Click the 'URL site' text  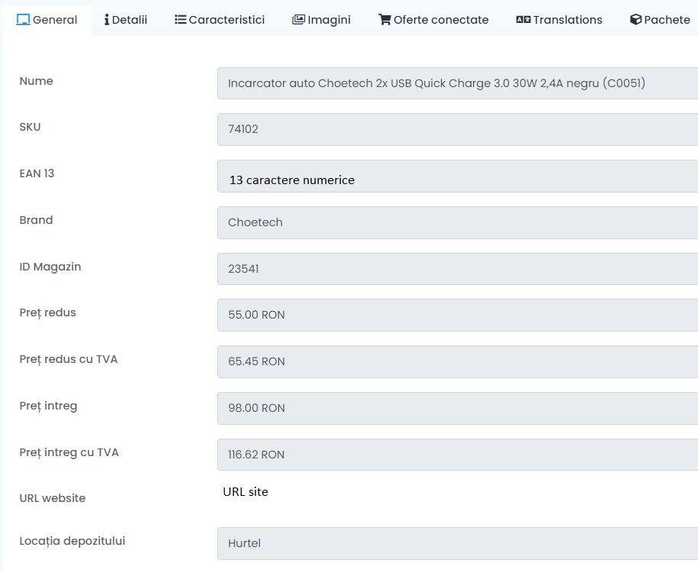coord(245,492)
